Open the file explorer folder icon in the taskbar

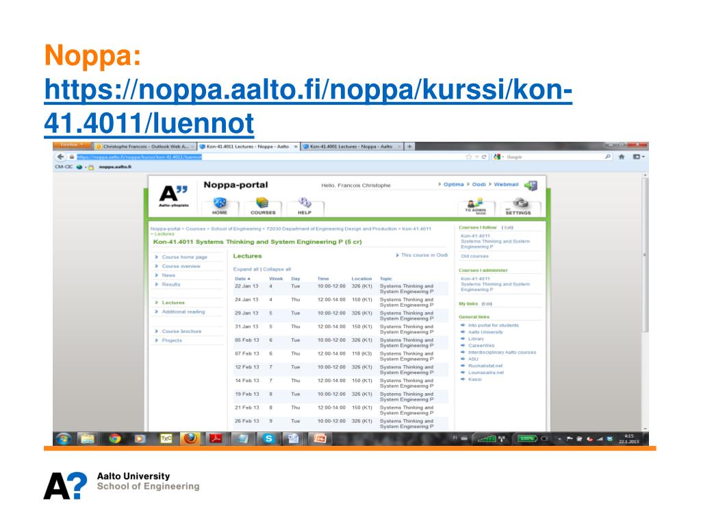(x=88, y=439)
